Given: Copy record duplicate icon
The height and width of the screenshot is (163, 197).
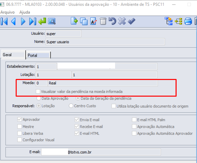Looking at the screenshot, I should [x=84, y=21].
